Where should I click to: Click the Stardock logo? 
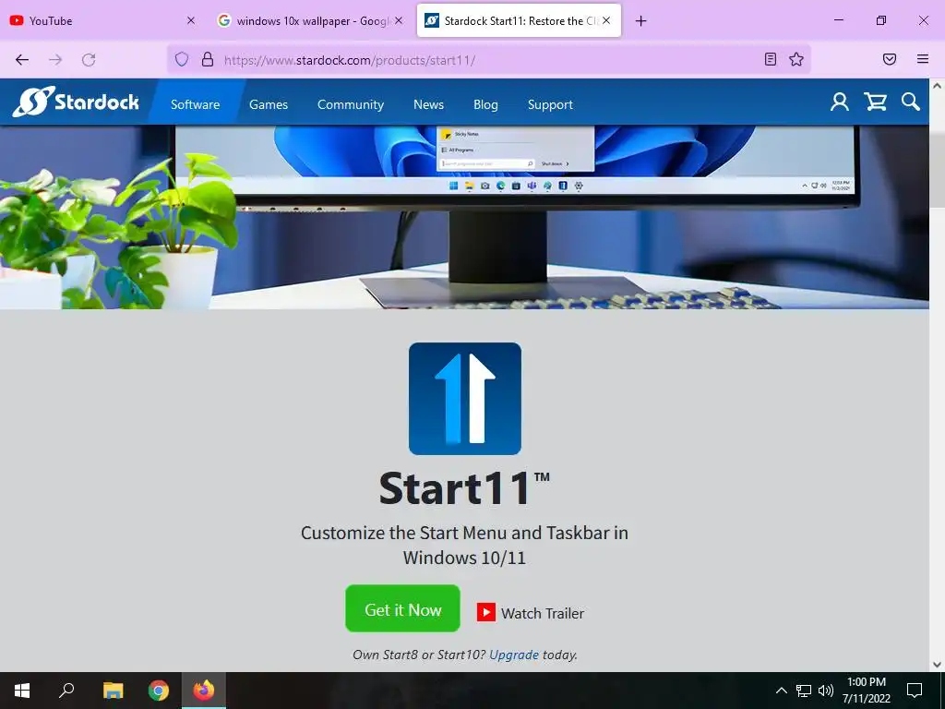tap(76, 102)
